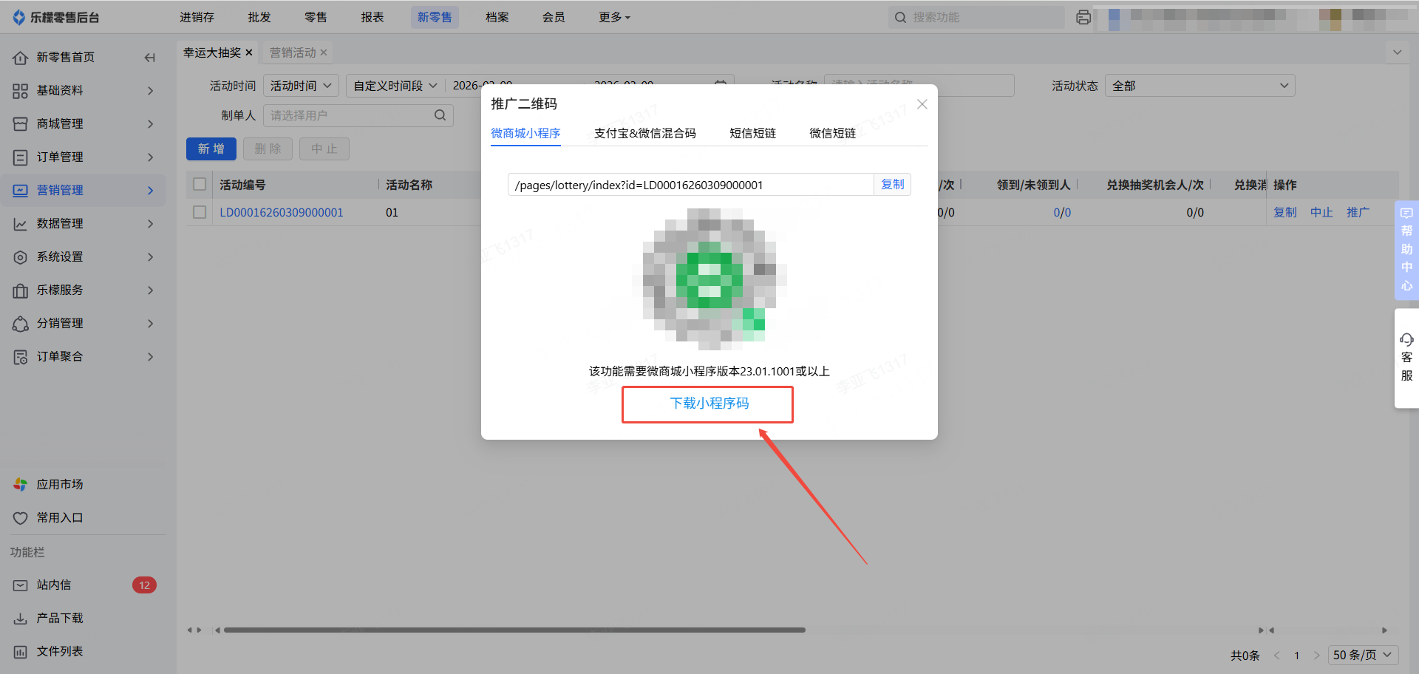Click the 分销管理 icon
Image resolution: width=1419 pixels, height=674 pixels.
pyautogui.click(x=21, y=324)
